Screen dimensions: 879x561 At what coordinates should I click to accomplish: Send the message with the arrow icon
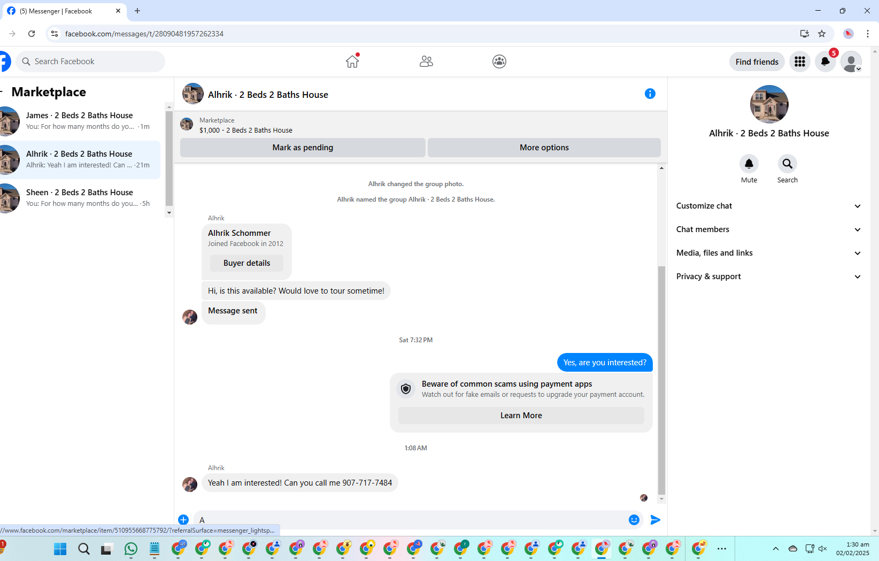[x=656, y=520]
